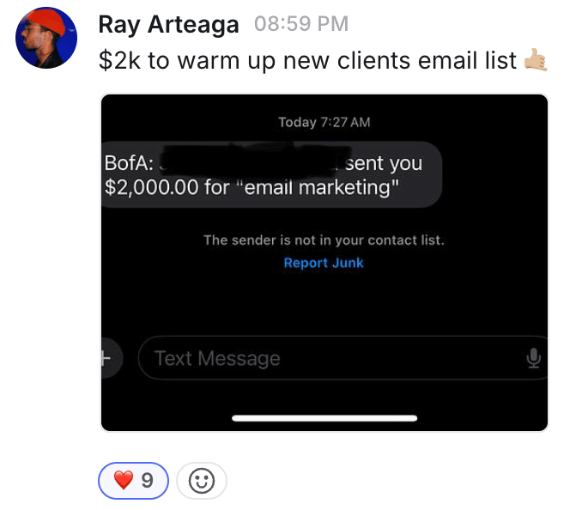This screenshot has height=510, width=582.
Task: Click the red heart emoji icon
Action: [124, 481]
